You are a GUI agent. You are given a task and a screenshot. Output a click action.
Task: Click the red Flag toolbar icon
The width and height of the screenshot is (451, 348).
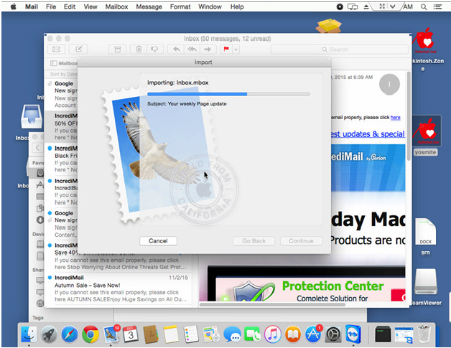coord(226,50)
